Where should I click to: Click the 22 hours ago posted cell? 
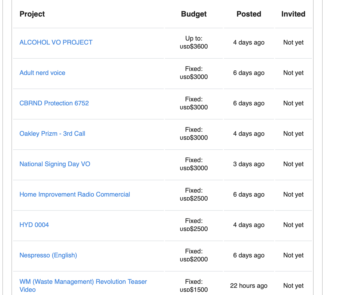[249, 286]
